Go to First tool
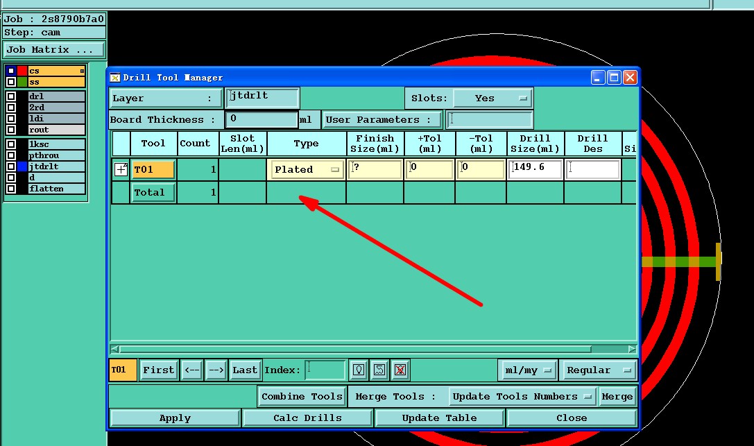Screen dimensions: 754x446 [x=159, y=370]
